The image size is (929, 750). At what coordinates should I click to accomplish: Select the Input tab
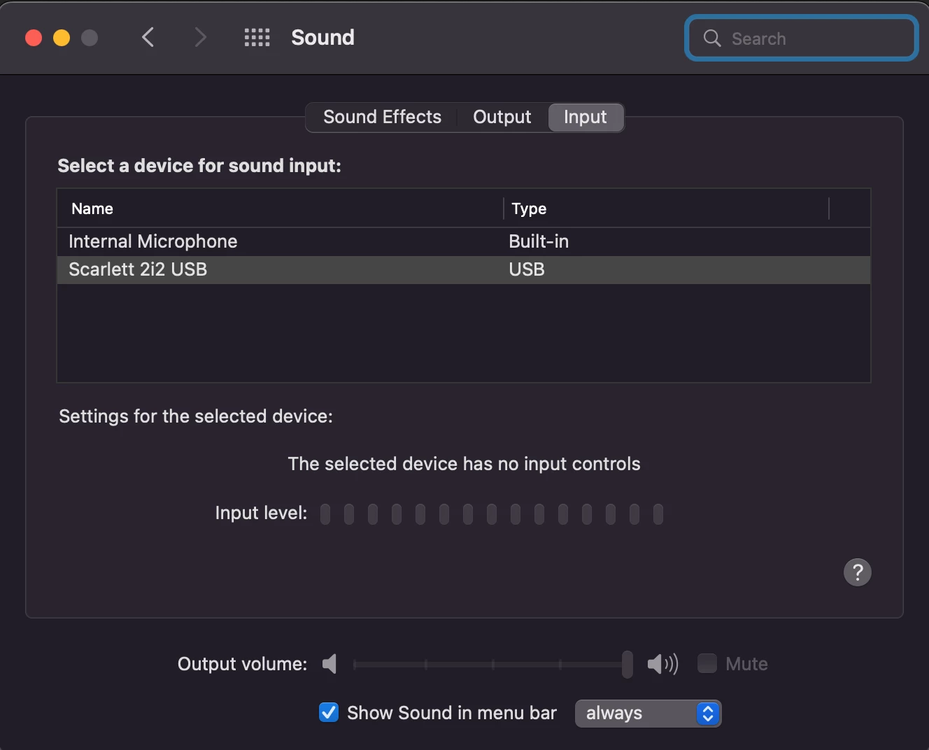[x=586, y=117]
